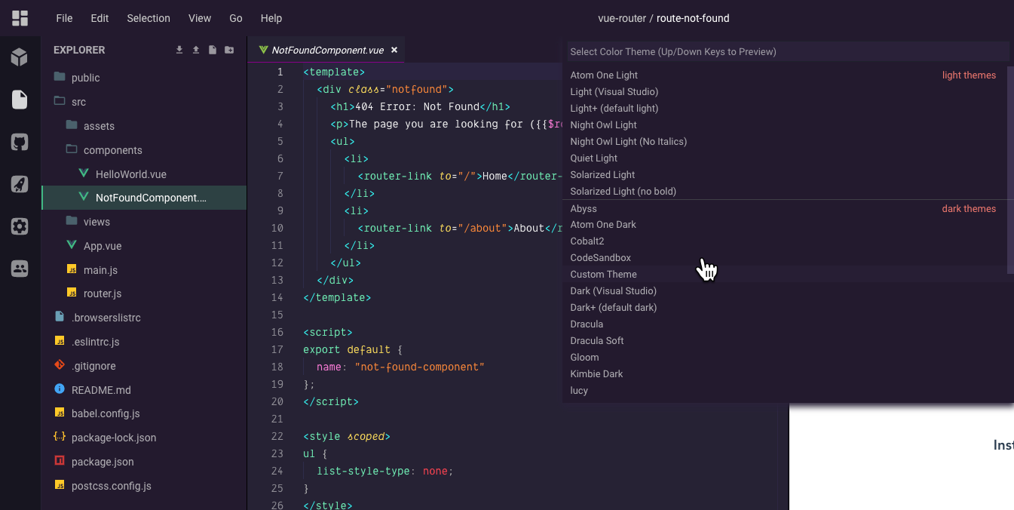Image resolution: width=1014 pixels, height=510 pixels.
Task: Close the NotFoundComponent.vue tab
Action: tap(394, 50)
